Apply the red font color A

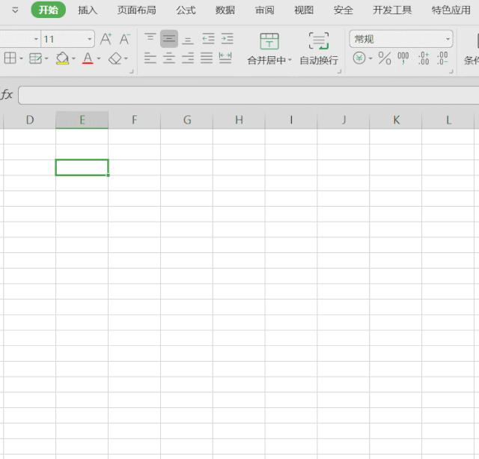(88, 58)
